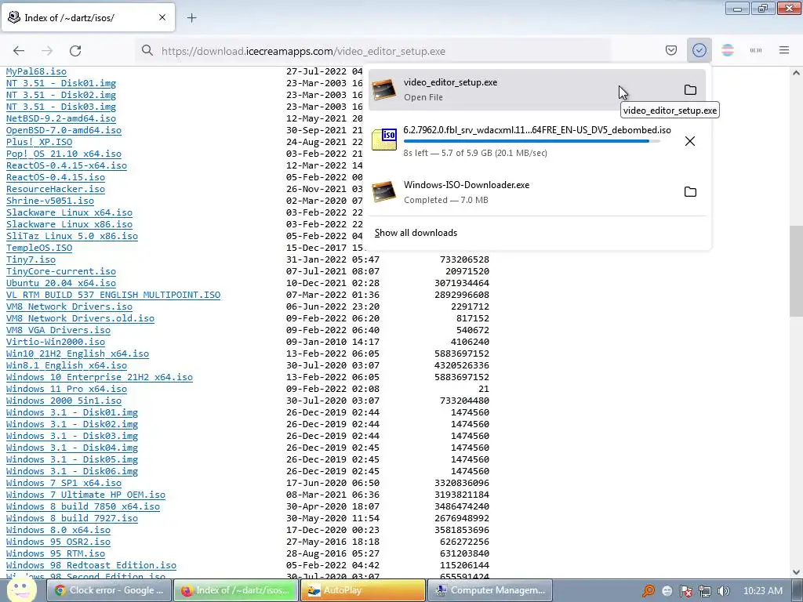
Task: Download Plus! XP.ISO
Action: (x=39, y=143)
